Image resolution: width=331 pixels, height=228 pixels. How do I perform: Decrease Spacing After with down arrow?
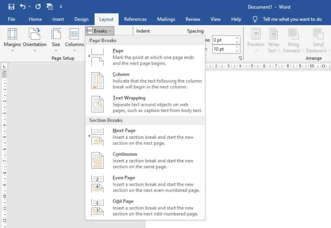point(237,51)
